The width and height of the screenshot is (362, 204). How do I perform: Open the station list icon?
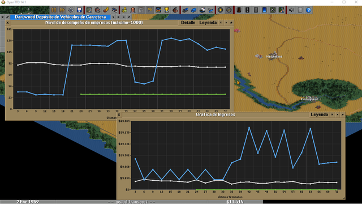[115, 10]
